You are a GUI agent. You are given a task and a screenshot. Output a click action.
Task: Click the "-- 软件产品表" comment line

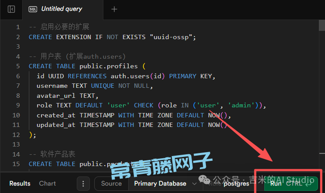coord(52,154)
